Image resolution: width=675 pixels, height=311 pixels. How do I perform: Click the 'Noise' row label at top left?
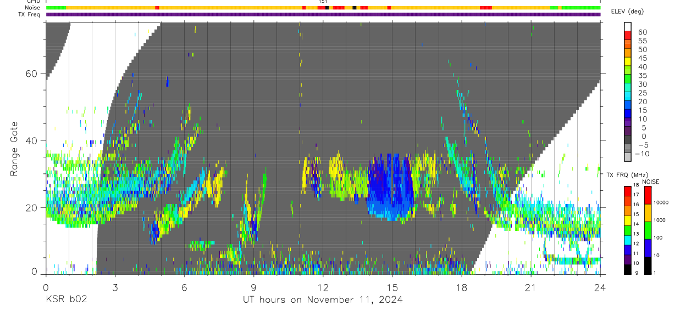32,8
